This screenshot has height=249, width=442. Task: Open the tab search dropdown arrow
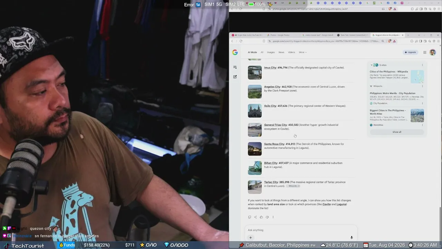click(419, 35)
